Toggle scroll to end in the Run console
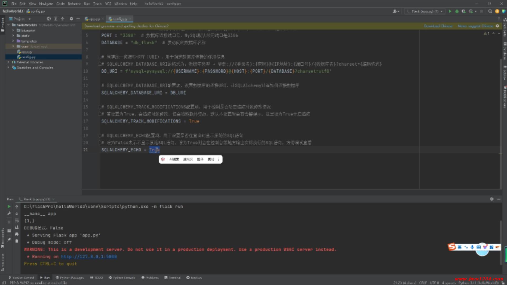The height and width of the screenshot is (285, 507). [x=17, y=227]
